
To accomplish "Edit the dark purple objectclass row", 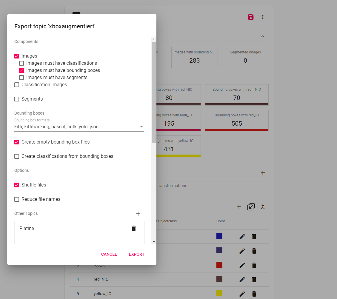I will click(242, 251).
